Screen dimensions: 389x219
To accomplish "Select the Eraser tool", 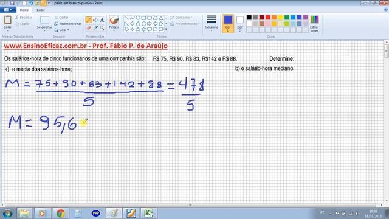I will (89, 28).
